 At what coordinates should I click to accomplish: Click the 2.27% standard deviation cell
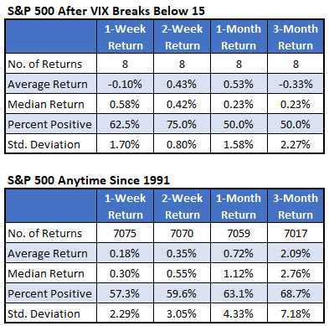[296, 144]
